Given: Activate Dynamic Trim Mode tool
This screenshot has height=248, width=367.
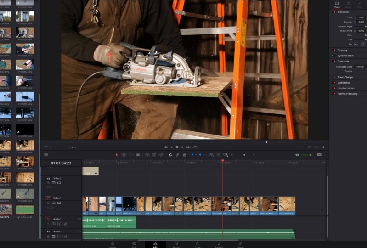Looking at the screenshot, I should point(131,155).
